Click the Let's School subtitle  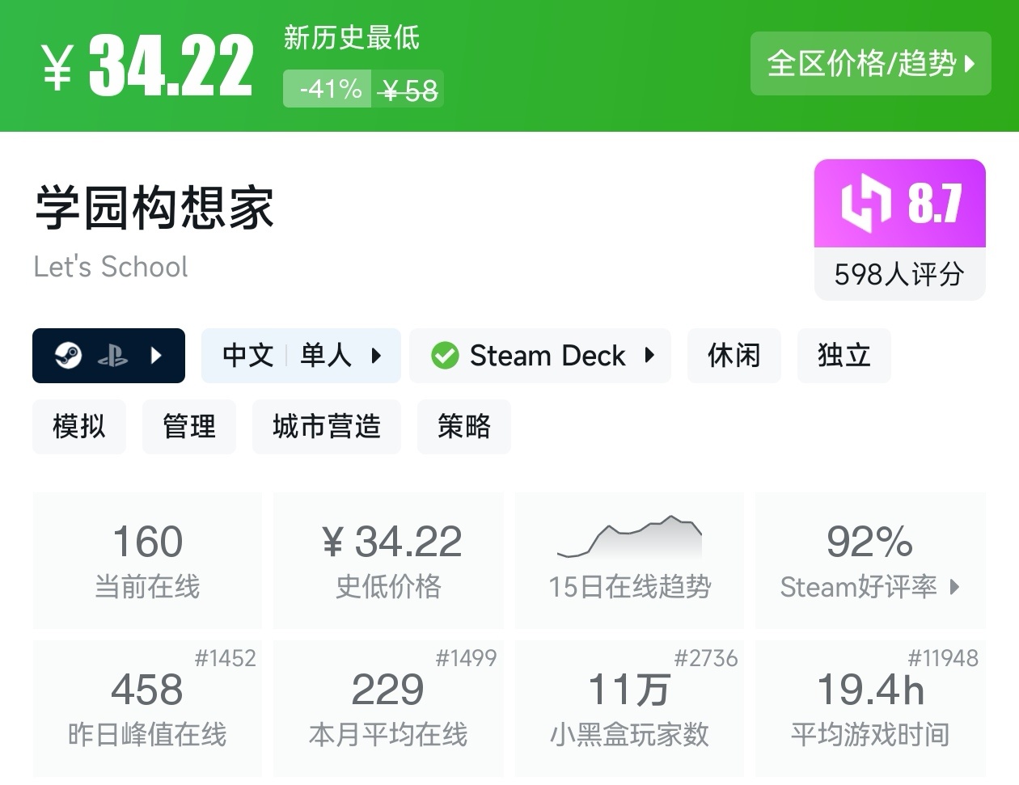pyautogui.click(x=111, y=266)
